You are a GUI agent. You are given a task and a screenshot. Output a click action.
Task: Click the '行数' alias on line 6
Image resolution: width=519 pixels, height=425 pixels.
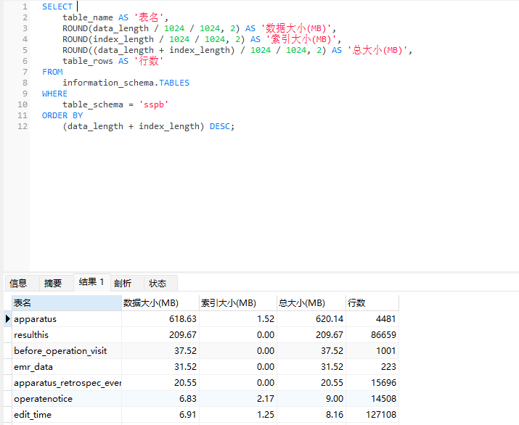click(x=149, y=61)
